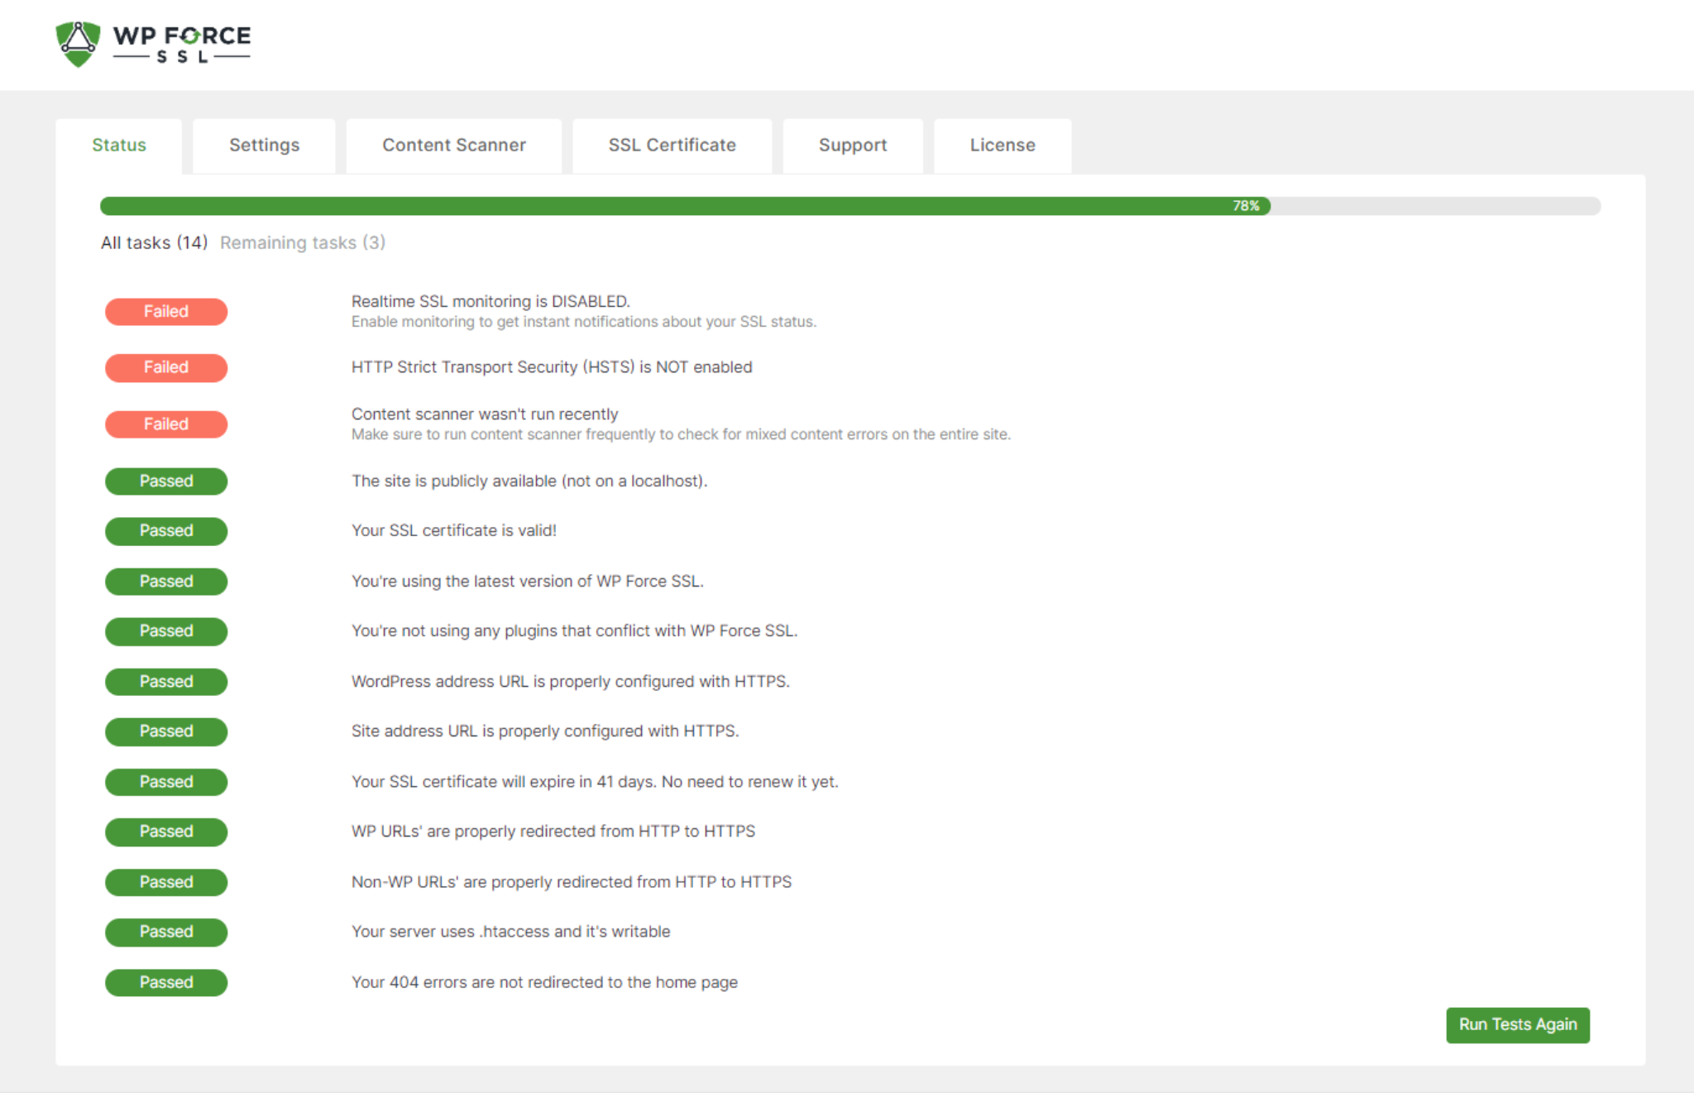Click 'Your server uses .htaccess' text
The width and height of the screenshot is (1694, 1093).
click(511, 932)
